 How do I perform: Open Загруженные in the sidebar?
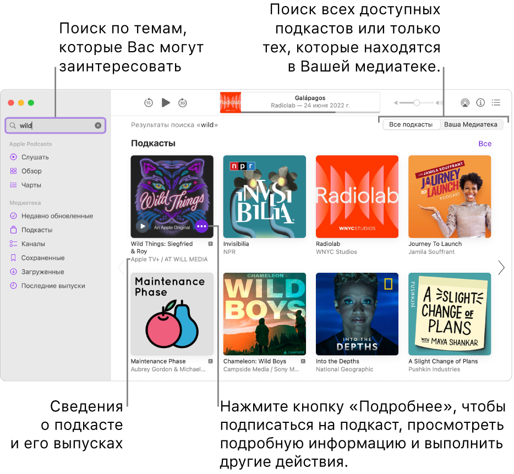tap(42, 272)
